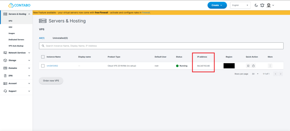Expand the user menu chevron
The height and width of the screenshot is (131, 290).
point(273,5)
